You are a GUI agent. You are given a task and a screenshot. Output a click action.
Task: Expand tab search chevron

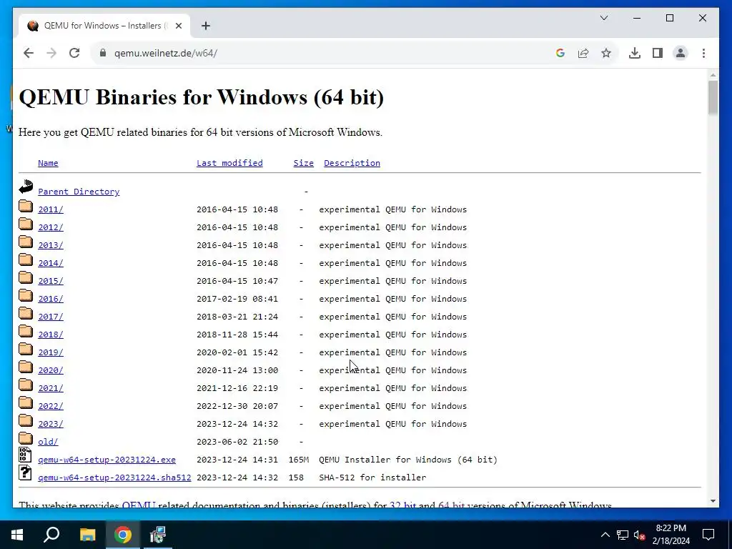pyautogui.click(x=603, y=18)
